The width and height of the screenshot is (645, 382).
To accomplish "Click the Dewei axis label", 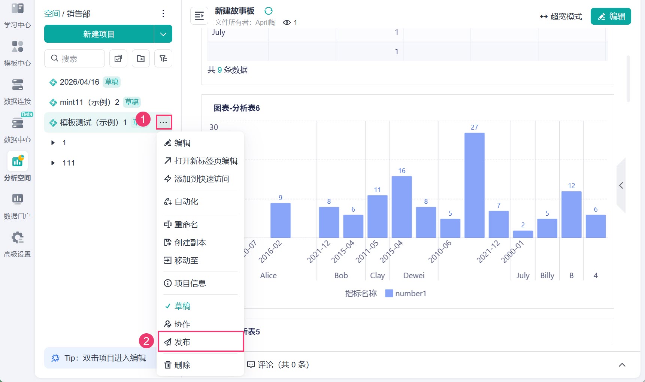I will 414,276.
